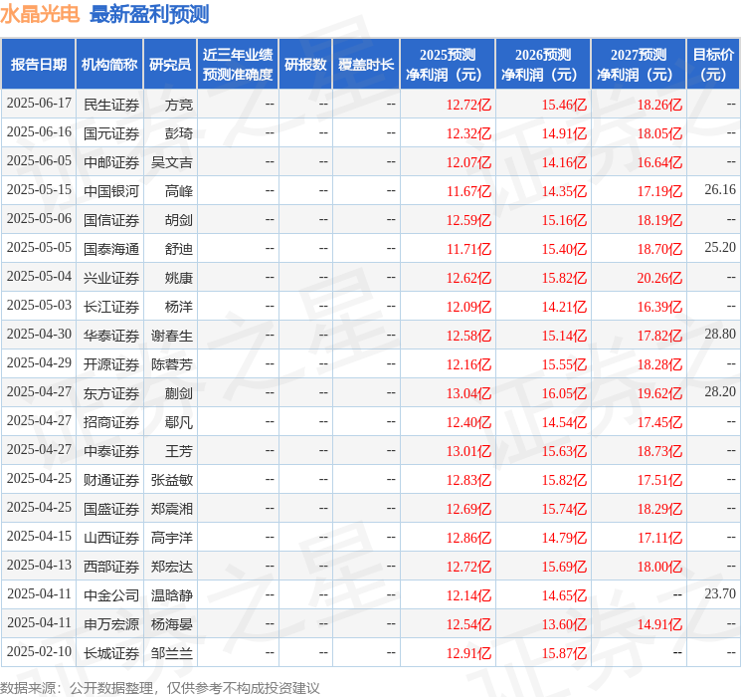Click analyst name 郑震湘
The height and width of the screenshot is (697, 741).
171,509
